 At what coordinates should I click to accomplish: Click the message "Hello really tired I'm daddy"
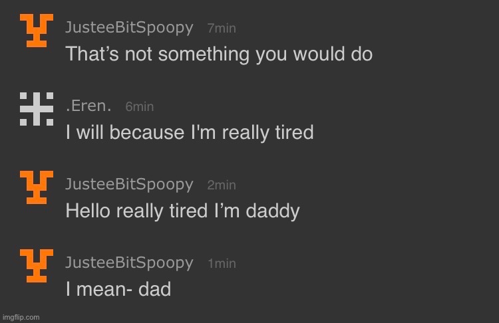[183, 211]
